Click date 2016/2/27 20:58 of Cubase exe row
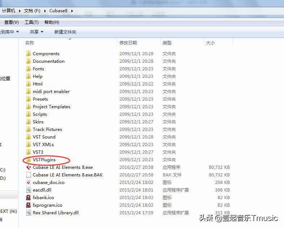The height and width of the screenshot is (228, 284). [136, 167]
